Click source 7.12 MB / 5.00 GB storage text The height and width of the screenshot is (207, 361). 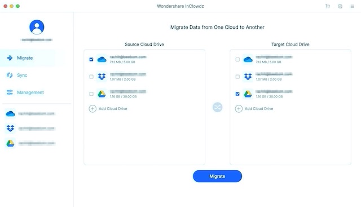click(x=122, y=62)
